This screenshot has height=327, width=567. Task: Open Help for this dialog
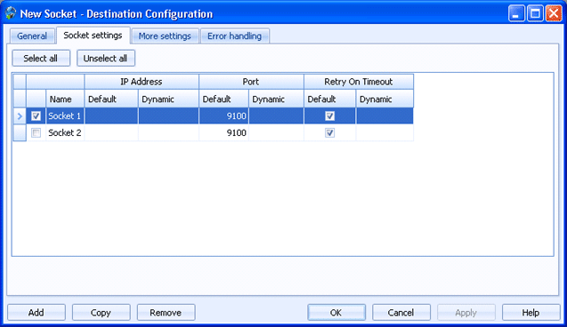531,313
